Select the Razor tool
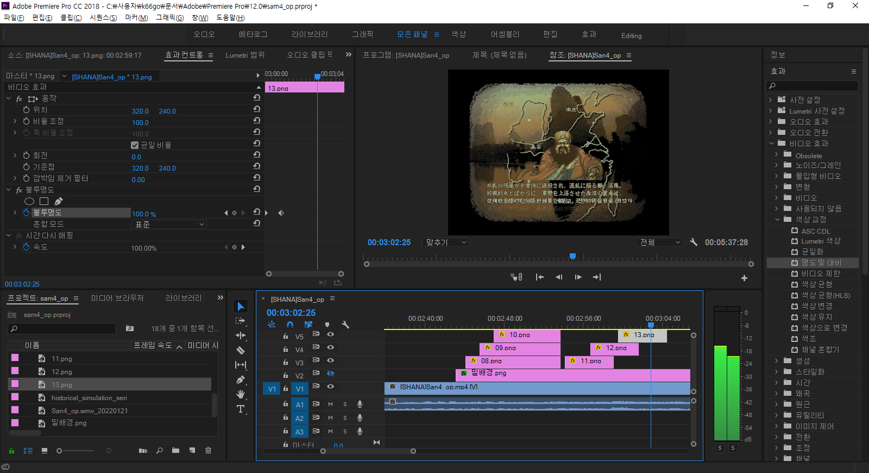Viewport: 869px width, 473px height. [241, 350]
